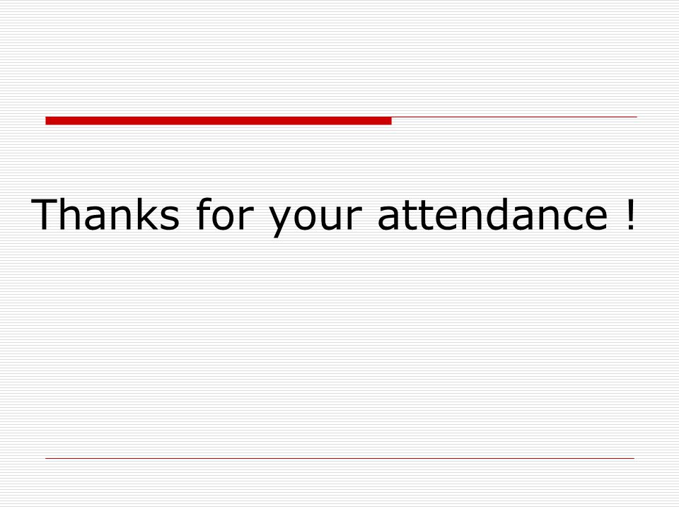
Task: Select the thin red line beside the thick bar
Action: pyautogui.click(x=514, y=117)
